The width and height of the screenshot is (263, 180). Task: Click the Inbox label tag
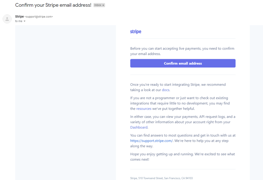98,5
